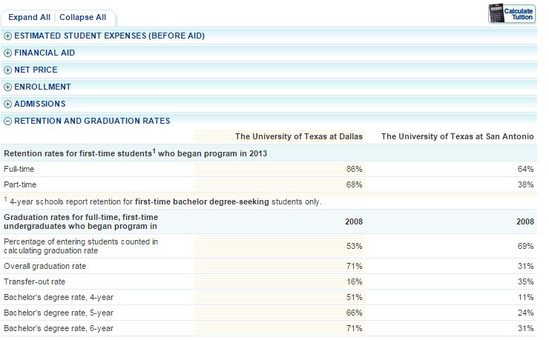Click Dallas cohort year 2008
This screenshot has width=549, height=340.
(x=354, y=222)
